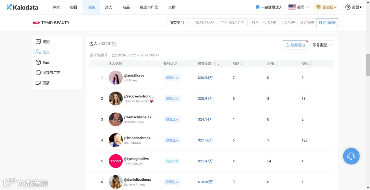Select the 过去180天 time range
Image resolution: width=370 pixels, height=190 pixels.
pos(327,23)
